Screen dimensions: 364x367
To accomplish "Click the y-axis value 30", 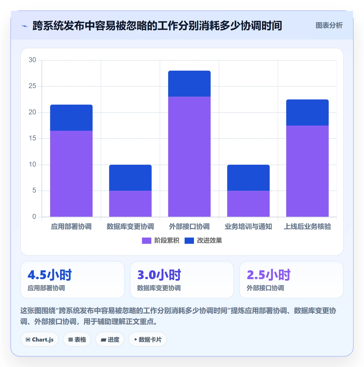I will [32, 60].
